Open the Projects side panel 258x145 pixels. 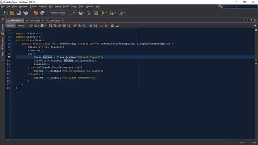pyautogui.click(x=2, y=29)
